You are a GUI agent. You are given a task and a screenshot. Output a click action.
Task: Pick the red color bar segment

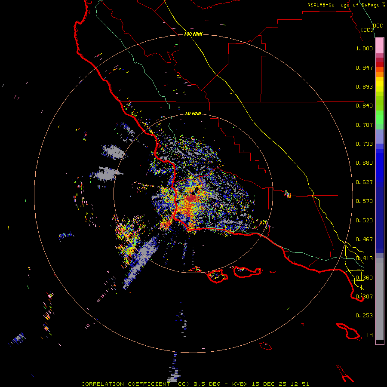[380, 64]
